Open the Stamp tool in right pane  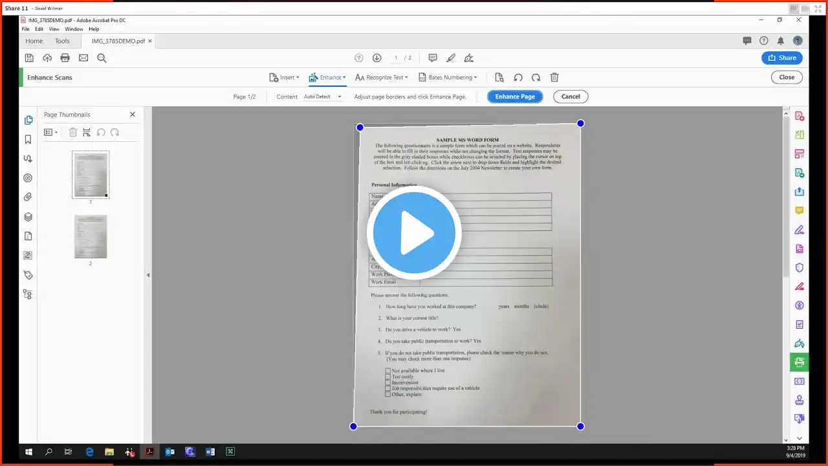[800, 400]
